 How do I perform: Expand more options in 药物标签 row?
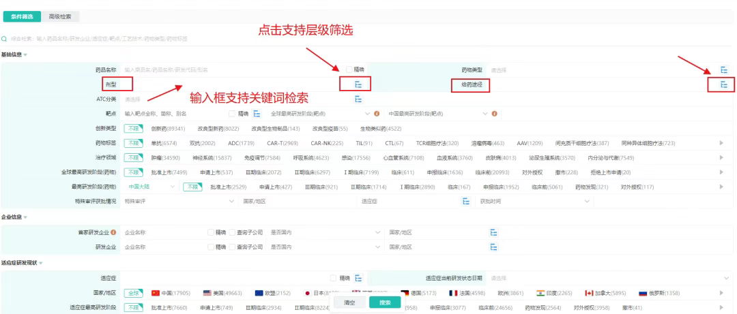[x=721, y=143]
